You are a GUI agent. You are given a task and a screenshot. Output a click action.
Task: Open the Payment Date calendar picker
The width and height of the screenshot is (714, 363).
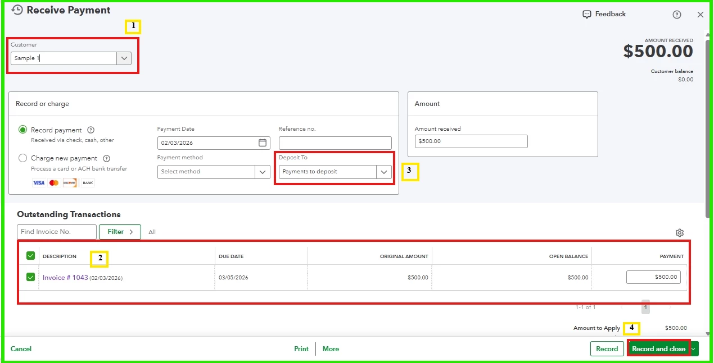point(263,143)
